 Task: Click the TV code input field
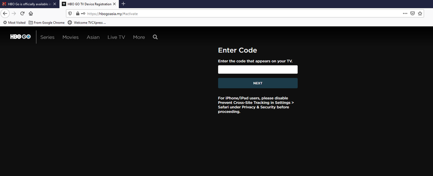tap(258, 69)
